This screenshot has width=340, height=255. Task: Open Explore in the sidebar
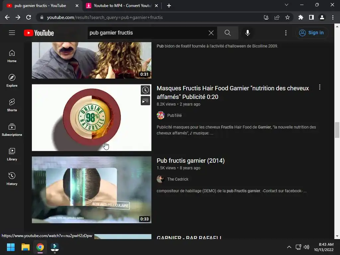point(12,81)
